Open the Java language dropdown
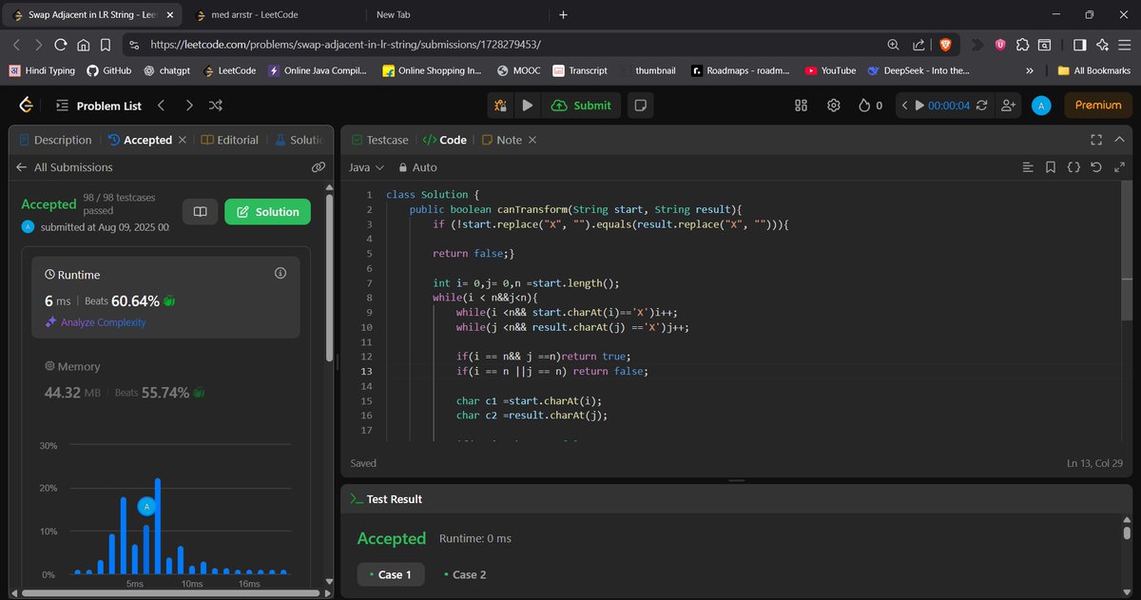Viewport: 1141px width, 600px height. click(366, 167)
